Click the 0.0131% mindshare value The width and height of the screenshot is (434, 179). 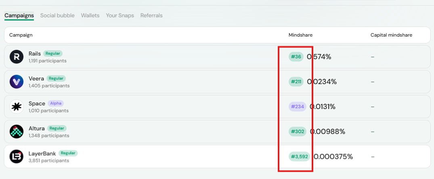(323, 107)
